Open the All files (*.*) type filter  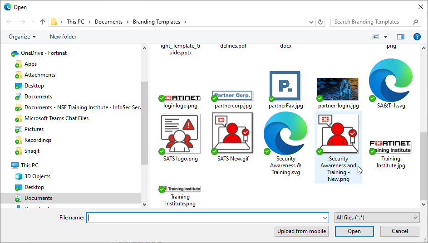coord(377,218)
